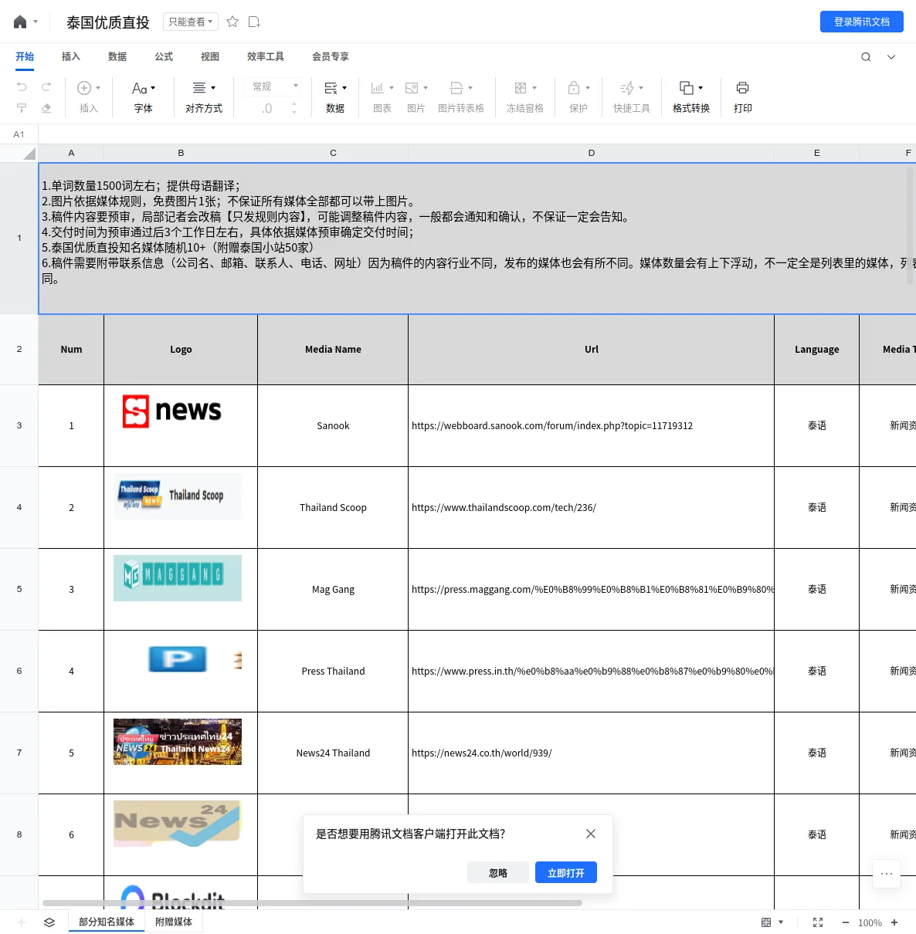
Task: Click the select-all corner triangle
Action: 29,153
